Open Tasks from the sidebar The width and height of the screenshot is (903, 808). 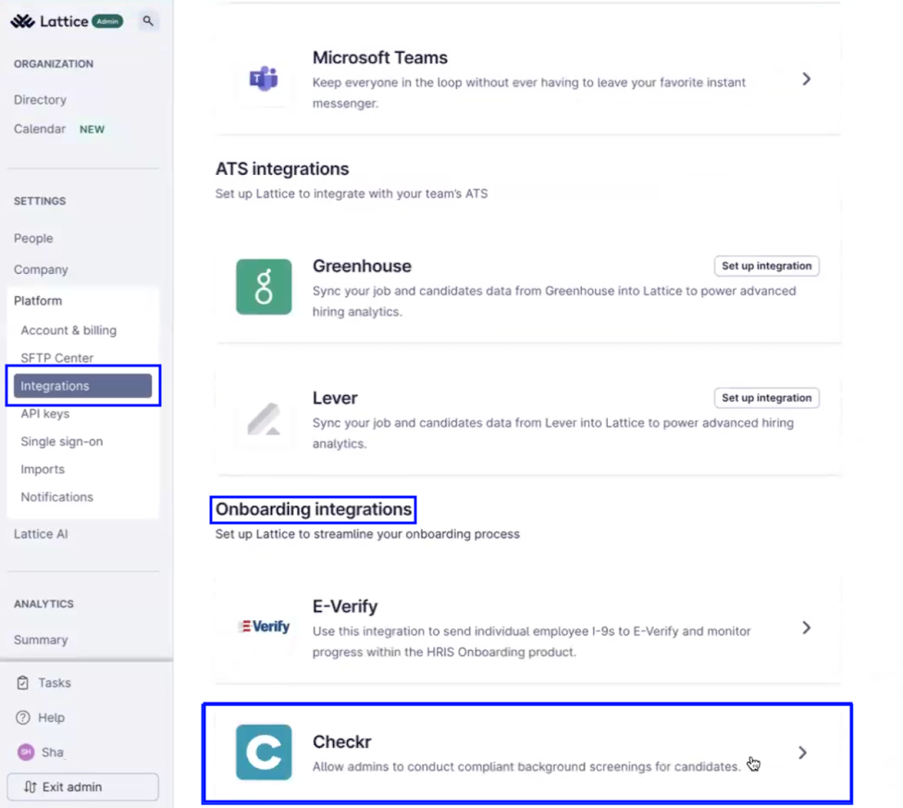pyautogui.click(x=55, y=682)
